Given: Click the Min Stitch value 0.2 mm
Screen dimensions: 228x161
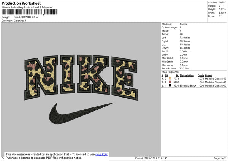Looking at the screenshot, I should pyautogui.click(x=184, y=62).
